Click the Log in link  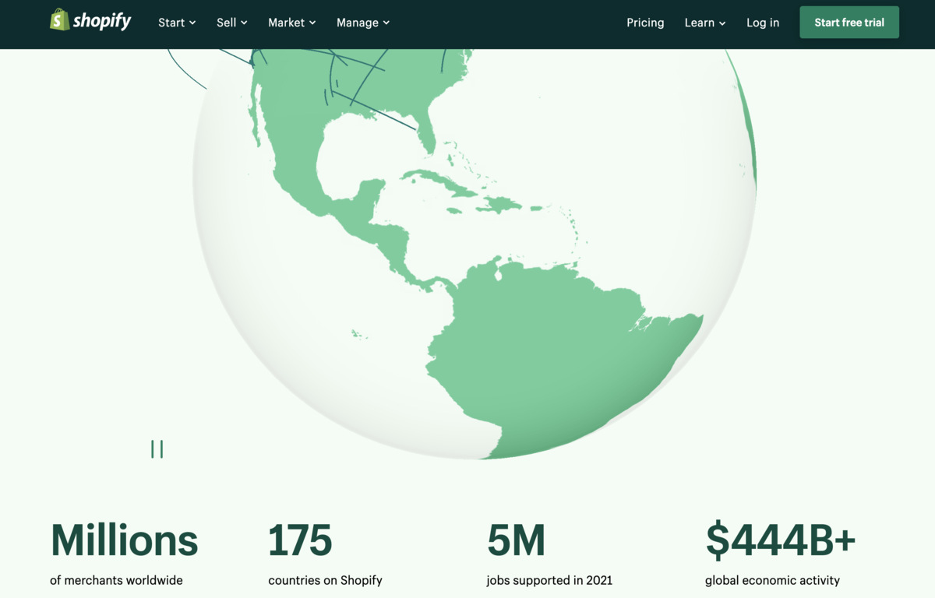(762, 23)
